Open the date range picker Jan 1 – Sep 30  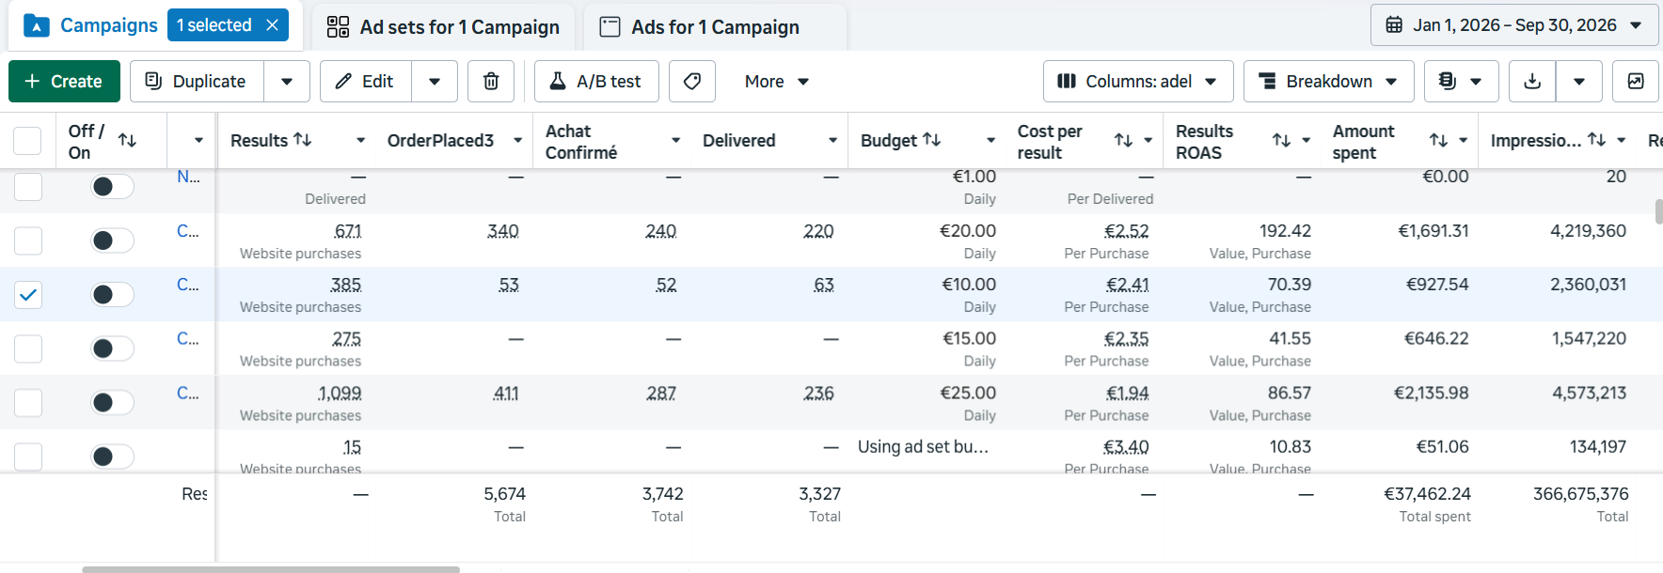coord(1514,25)
